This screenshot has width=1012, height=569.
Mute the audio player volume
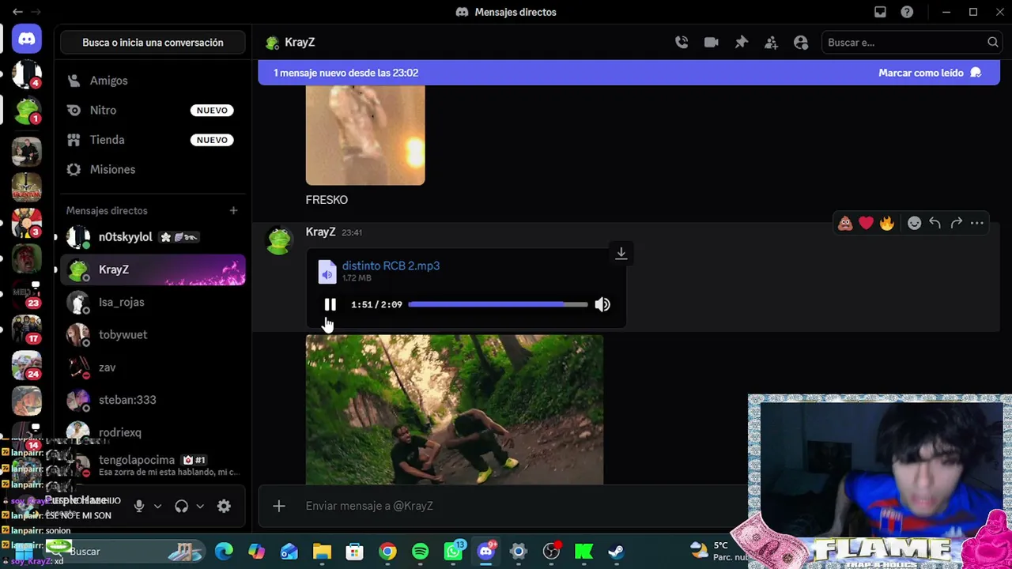602,304
